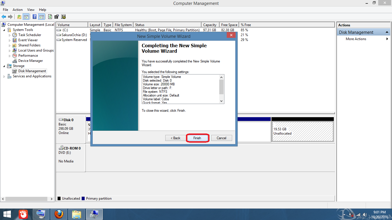Open the More Actions submenu arrow
Image resolution: width=392 pixels, height=220 pixels.
(x=387, y=39)
